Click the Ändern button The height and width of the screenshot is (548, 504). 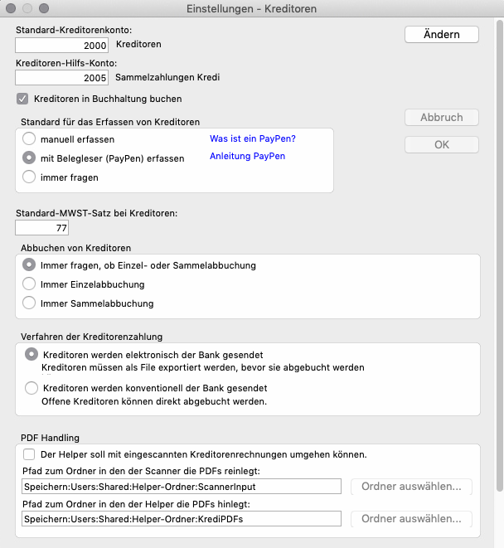coord(442,34)
